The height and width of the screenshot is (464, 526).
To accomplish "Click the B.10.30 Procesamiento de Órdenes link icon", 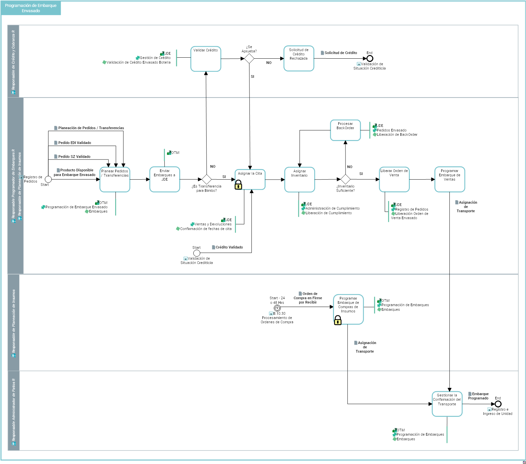I will click(x=271, y=314).
